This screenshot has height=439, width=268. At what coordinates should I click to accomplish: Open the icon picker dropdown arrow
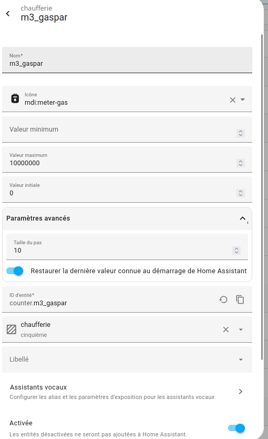click(x=243, y=99)
